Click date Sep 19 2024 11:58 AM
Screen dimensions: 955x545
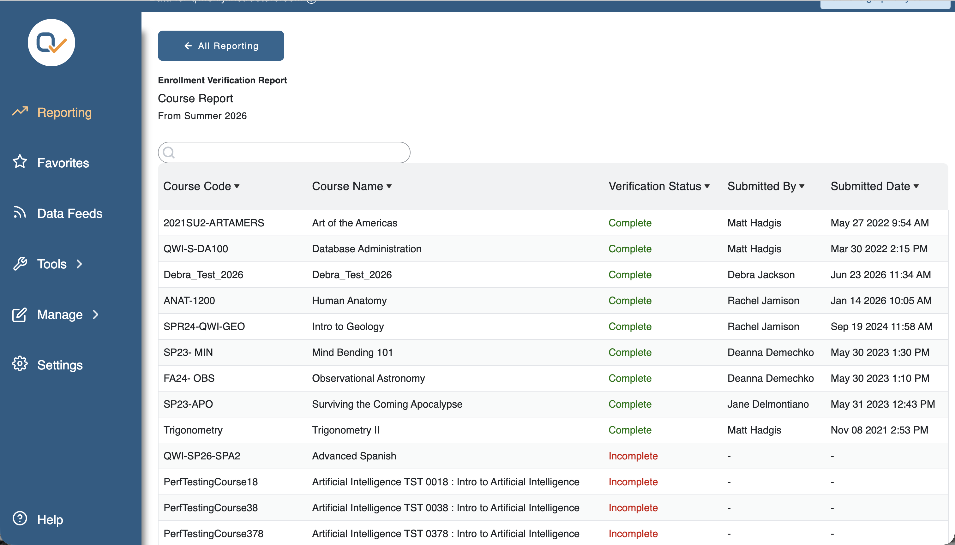pos(881,326)
